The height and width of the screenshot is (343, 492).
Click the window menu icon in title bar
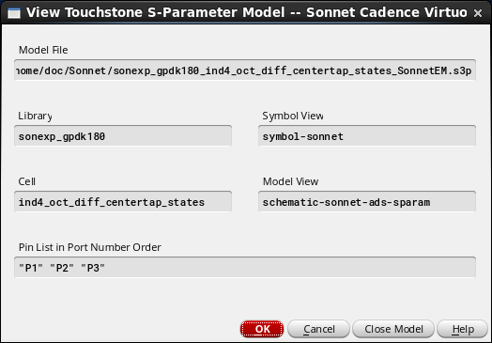pos(14,12)
